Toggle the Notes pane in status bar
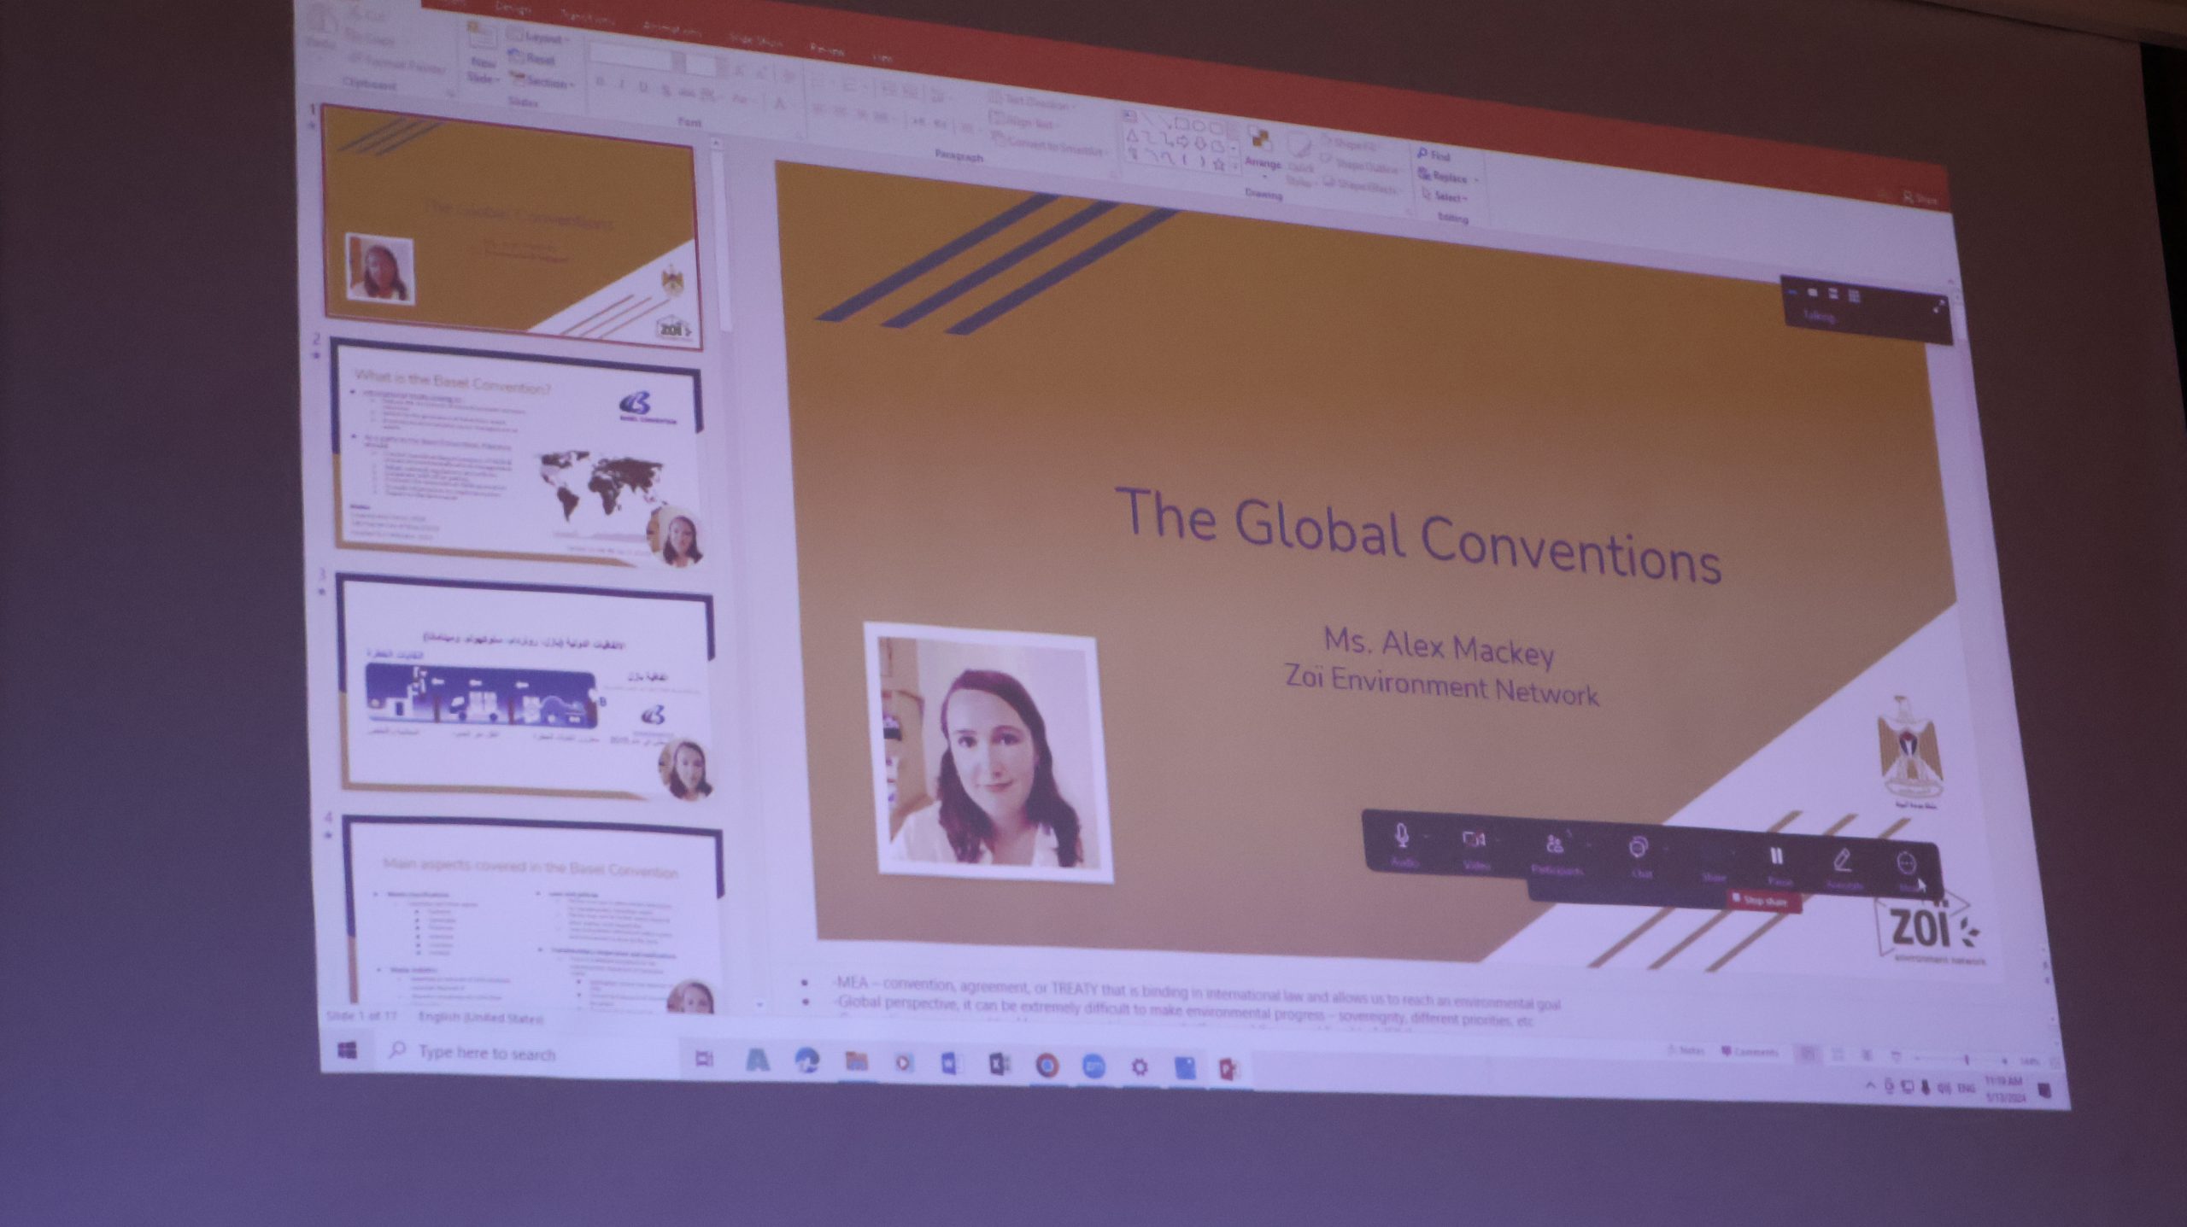 click(x=1686, y=1051)
